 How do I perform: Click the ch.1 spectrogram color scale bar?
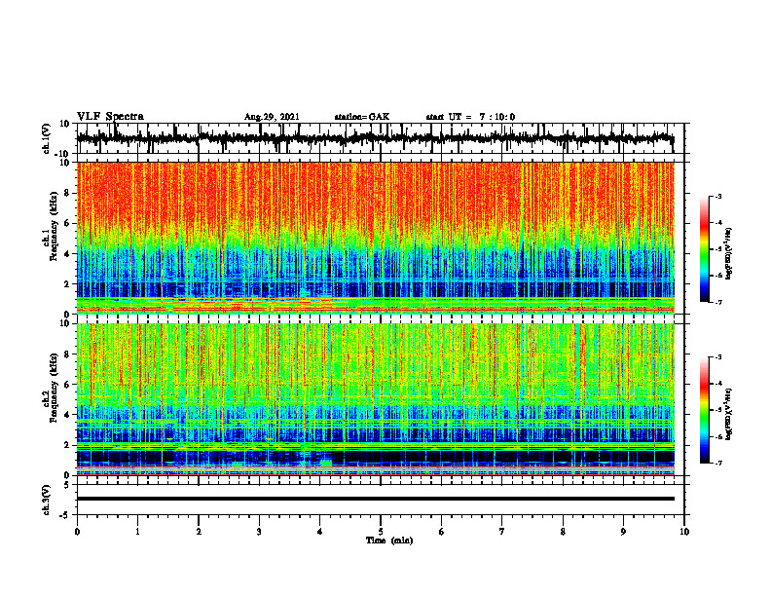click(x=705, y=249)
